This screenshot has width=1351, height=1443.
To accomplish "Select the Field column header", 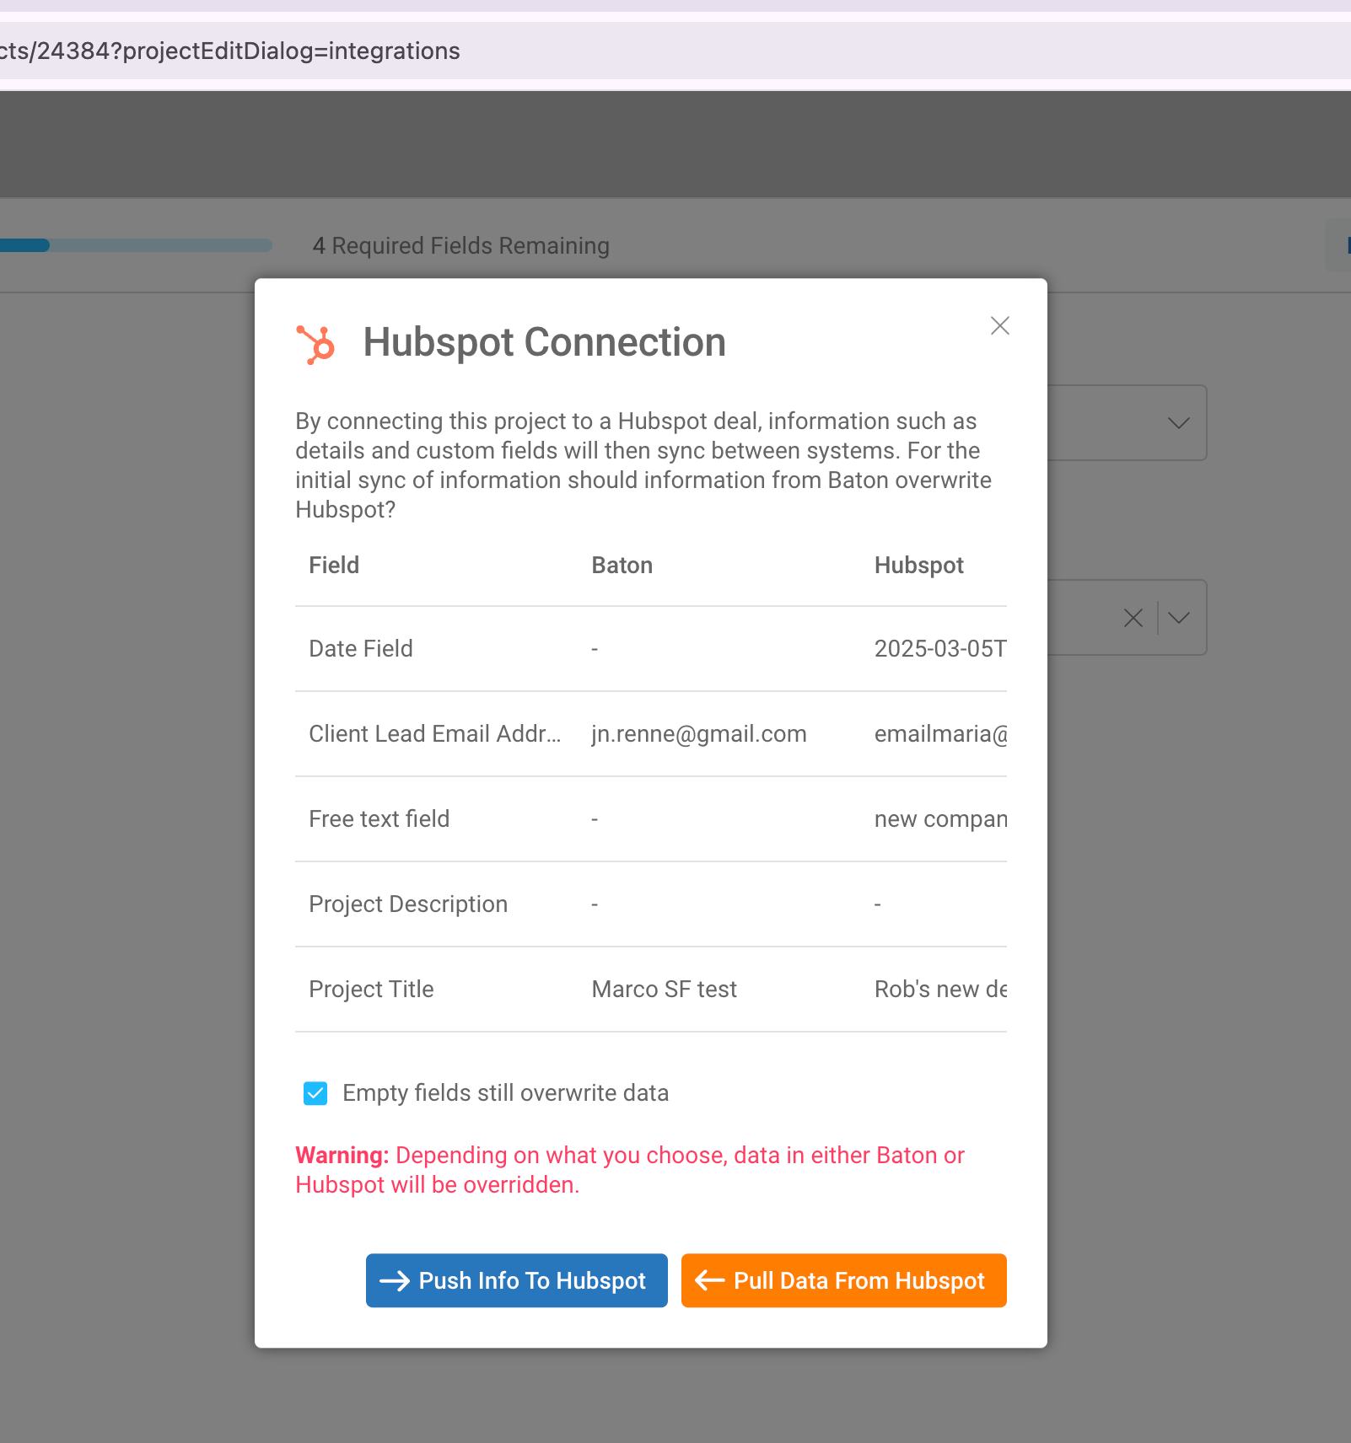I will pos(334,565).
